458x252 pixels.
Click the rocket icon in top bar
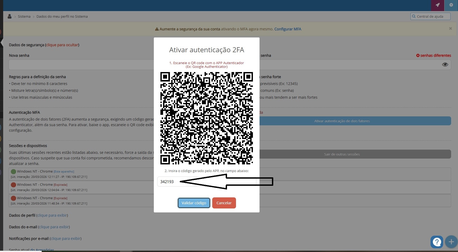pyautogui.click(x=438, y=5)
